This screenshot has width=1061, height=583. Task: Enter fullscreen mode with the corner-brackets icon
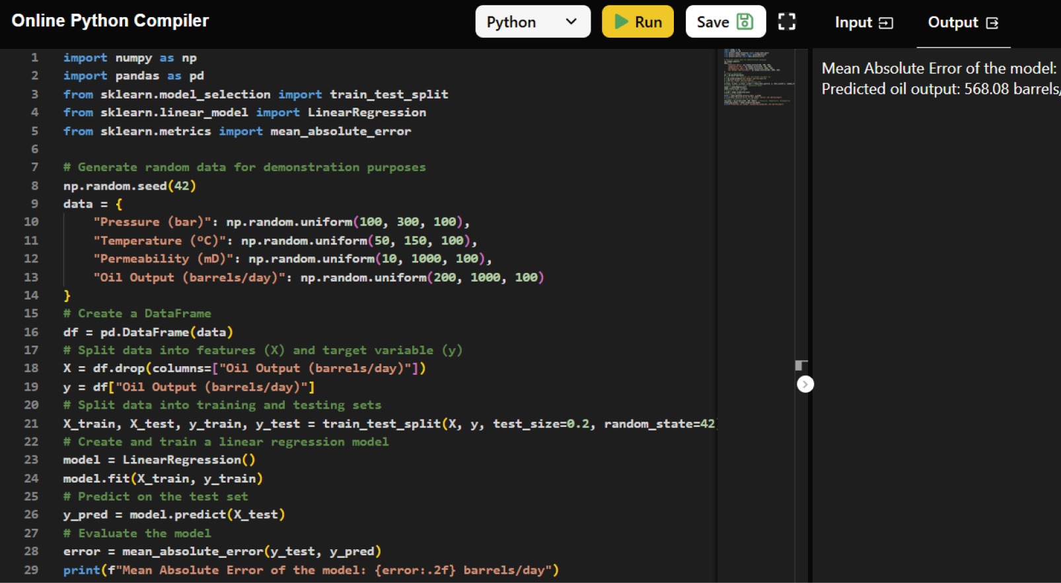(786, 22)
